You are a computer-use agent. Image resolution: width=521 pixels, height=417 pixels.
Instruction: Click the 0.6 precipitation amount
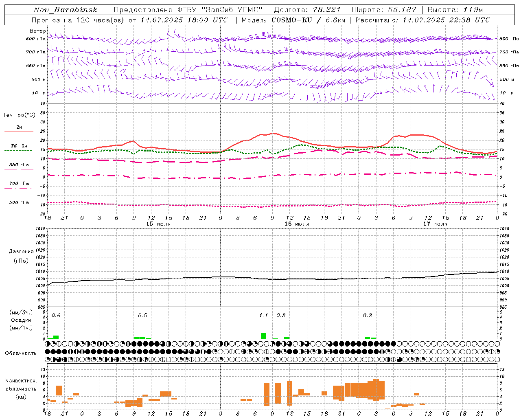click(56, 316)
